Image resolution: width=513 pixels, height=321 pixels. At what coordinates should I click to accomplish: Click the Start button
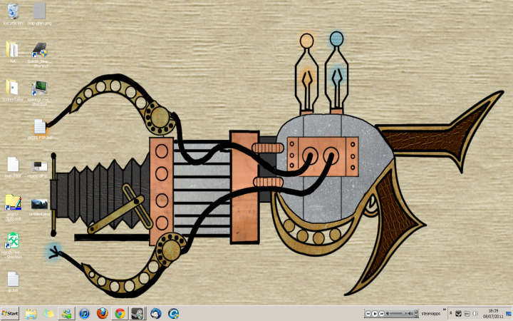pos(10,313)
